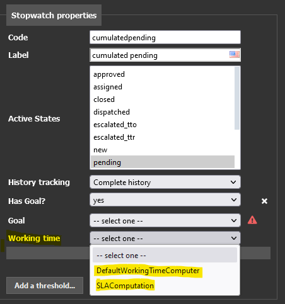Expand the Goal select dropdown

(165, 220)
